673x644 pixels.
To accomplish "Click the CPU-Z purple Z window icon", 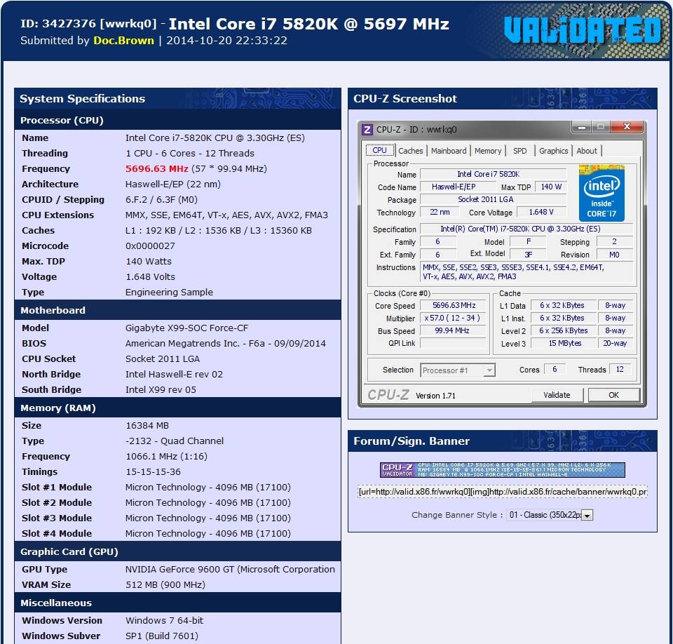I will (x=367, y=129).
